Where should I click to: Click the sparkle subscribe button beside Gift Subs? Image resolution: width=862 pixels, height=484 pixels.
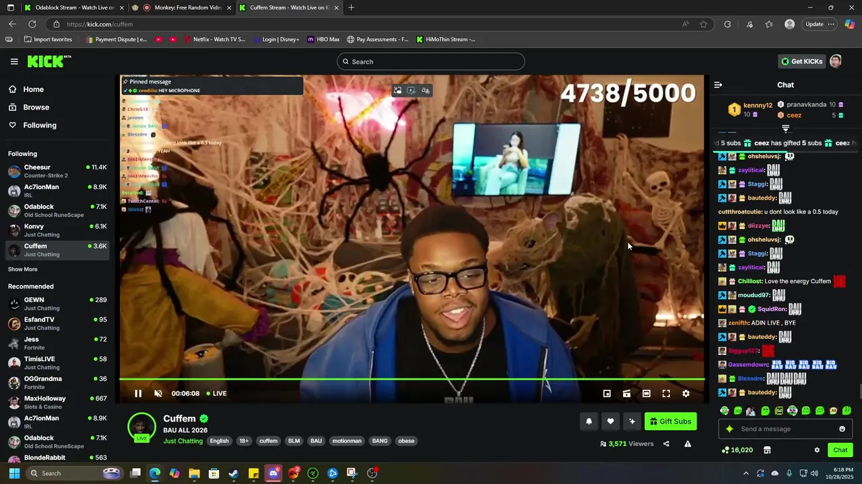click(x=632, y=421)
